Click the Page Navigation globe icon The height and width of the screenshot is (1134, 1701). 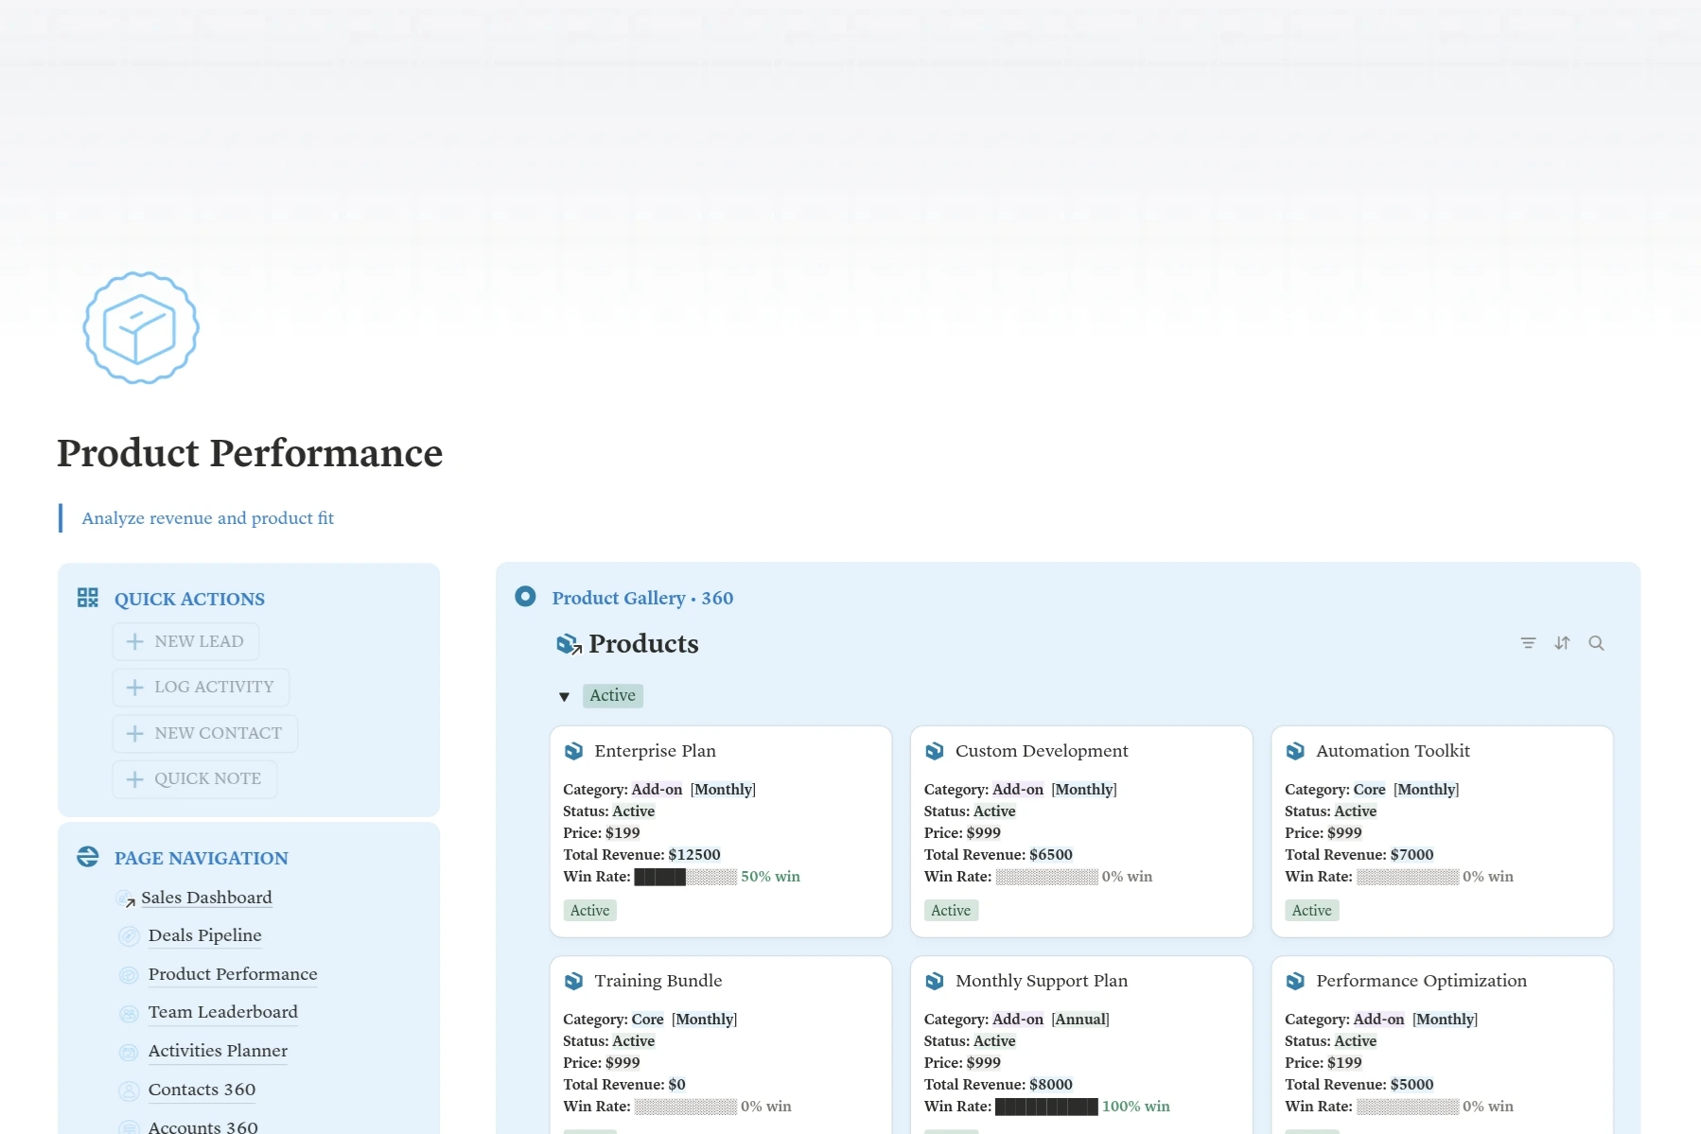click(88, 857)
